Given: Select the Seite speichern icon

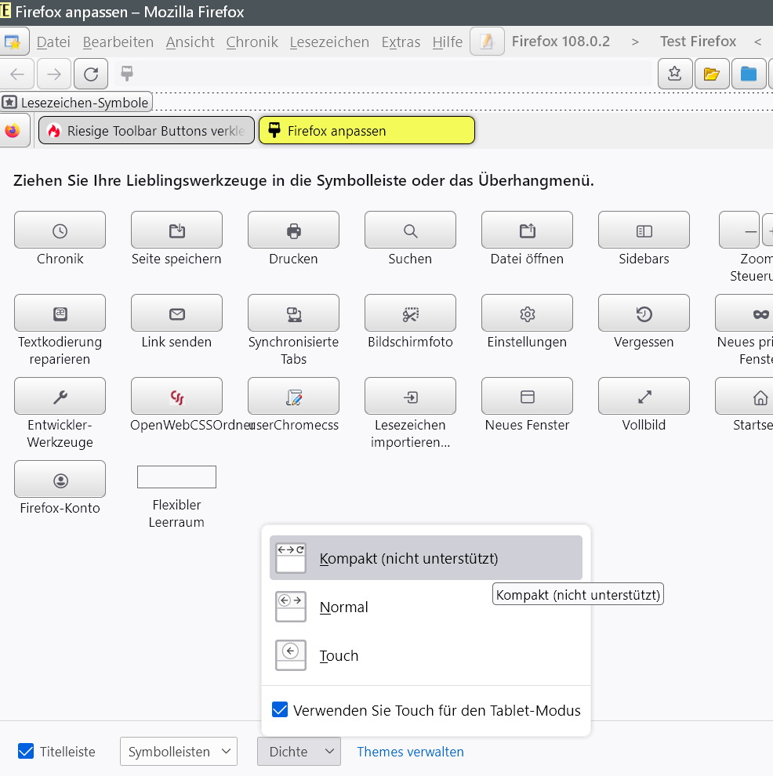Looking at the screenshot, I should (176, 230).
